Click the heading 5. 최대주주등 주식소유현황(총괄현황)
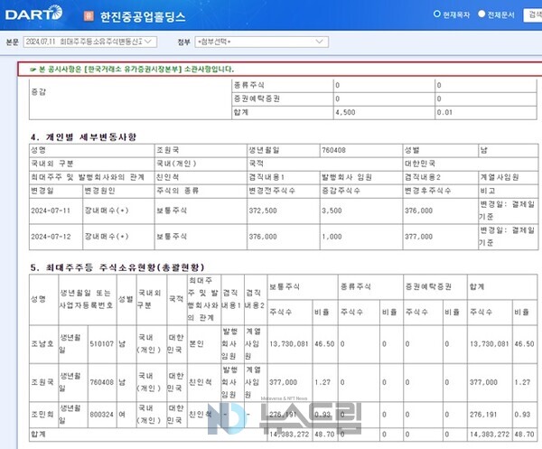542x449 pixels. (x=117, y=267)
